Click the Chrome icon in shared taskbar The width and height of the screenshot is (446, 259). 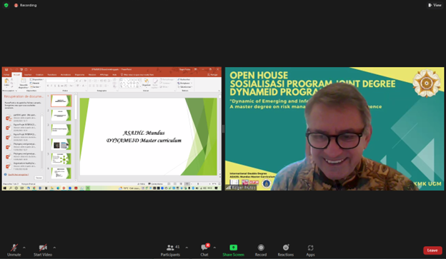pyautogui.click(x=34, y=188)
